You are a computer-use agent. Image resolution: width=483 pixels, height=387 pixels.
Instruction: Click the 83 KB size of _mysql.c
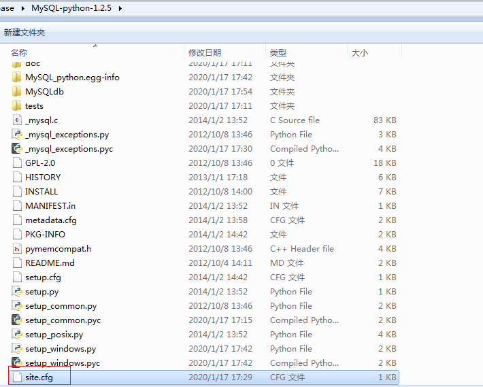pyautogui.click(x=385, y=120)
